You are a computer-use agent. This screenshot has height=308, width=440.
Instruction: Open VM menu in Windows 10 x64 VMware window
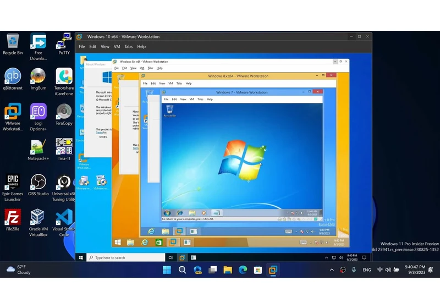click(117, 47)
